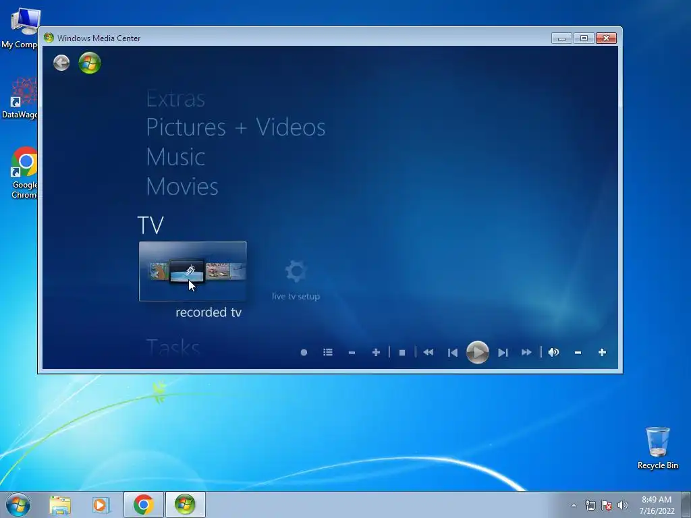
Task: Stop playback with the square button
Action: click(x=402, y=352)
